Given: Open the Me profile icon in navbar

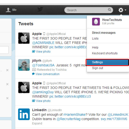Looking at the screenshot, I should [8, 10].
